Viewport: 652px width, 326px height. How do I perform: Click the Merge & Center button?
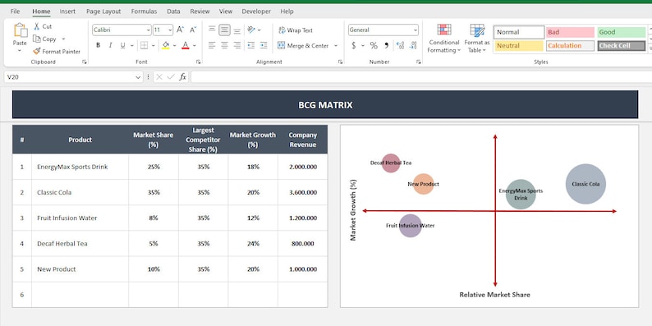[303, 46]
